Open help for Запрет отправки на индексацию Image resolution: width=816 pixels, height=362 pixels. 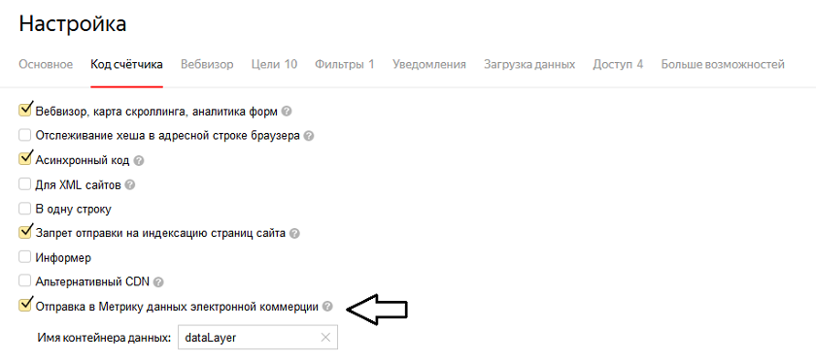pos(294,234)
